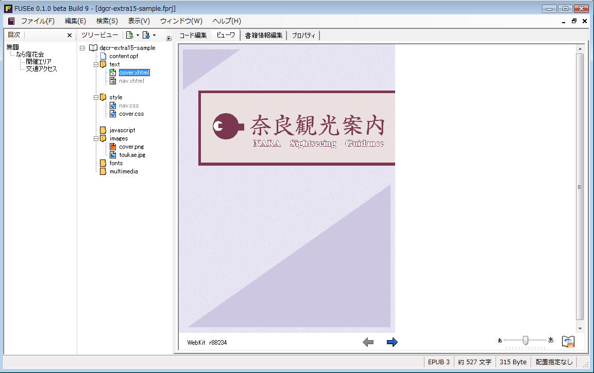Click the toukae.jpg image icon

coord(112,155)
